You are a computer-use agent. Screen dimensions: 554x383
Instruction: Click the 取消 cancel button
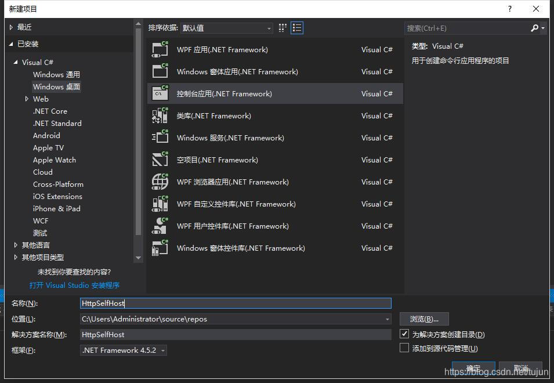520,368
